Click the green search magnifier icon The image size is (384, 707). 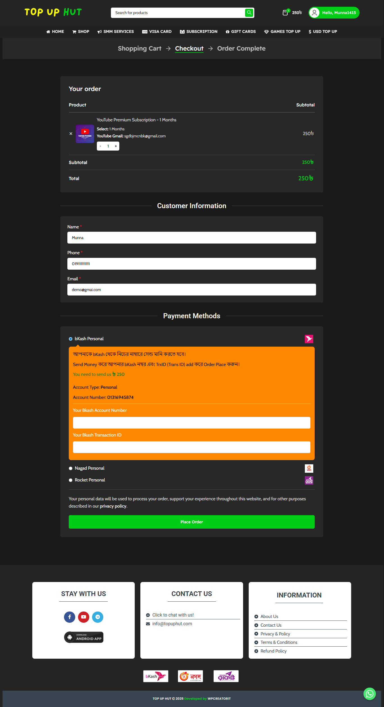coord(249,13)
